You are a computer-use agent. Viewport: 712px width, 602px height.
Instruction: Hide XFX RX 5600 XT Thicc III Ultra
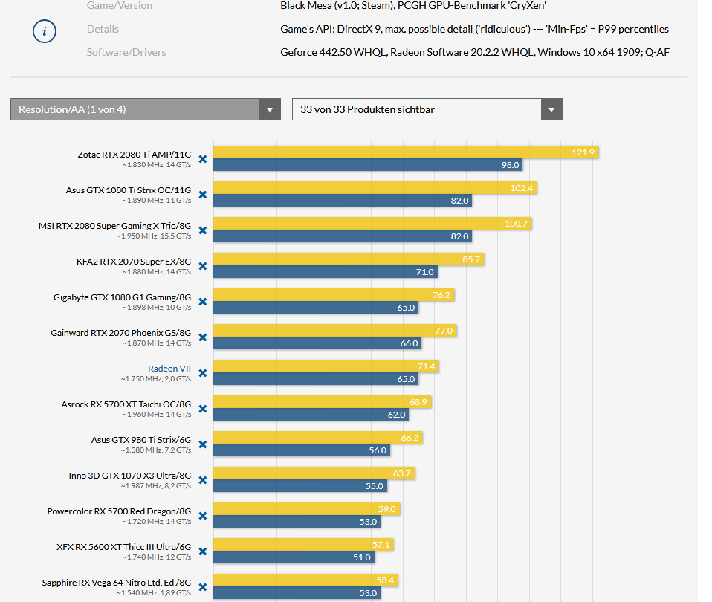(x=201, y=551)
